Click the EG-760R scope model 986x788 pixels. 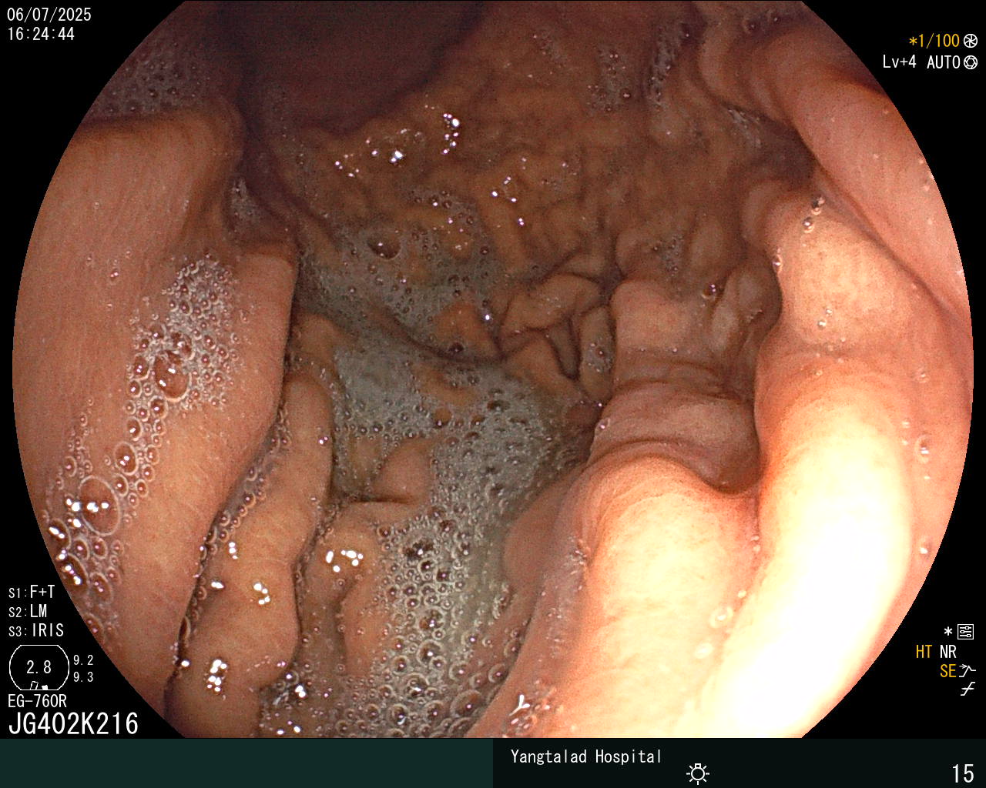coord(37,701)
